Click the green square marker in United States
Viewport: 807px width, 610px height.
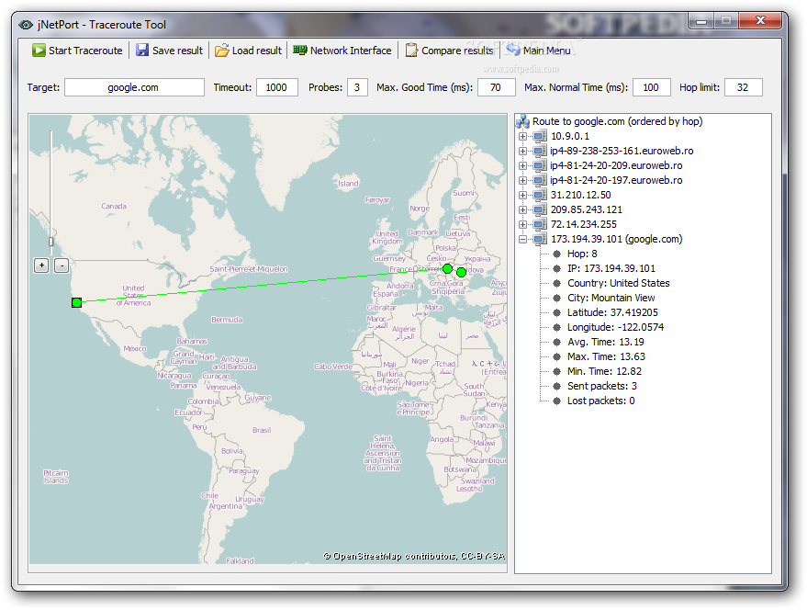coord(77,302)
